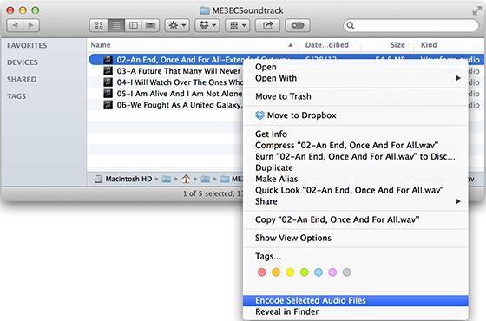The image size is (486, 321).
Task: Choose Burn to Disc menu entry
Action: tap(356, 156)
